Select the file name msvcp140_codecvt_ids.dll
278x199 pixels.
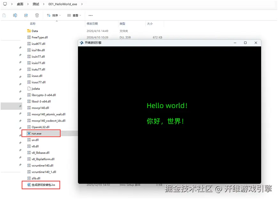pos(49,121)
